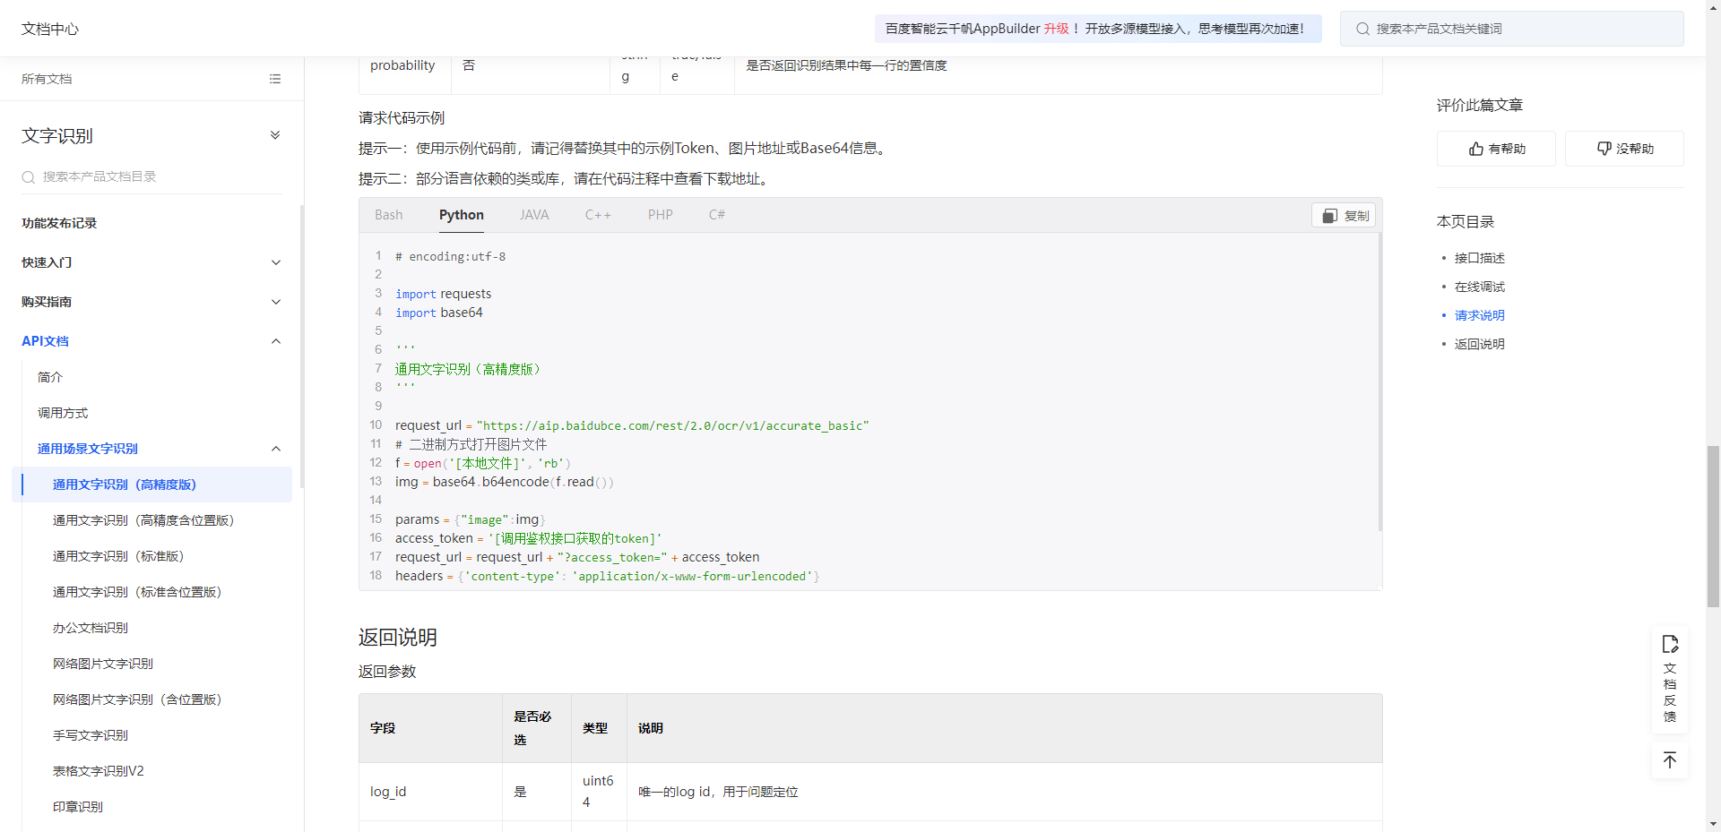Switch to the PHP code tab
Screen dimensions: 1721x832
[661, 215]
